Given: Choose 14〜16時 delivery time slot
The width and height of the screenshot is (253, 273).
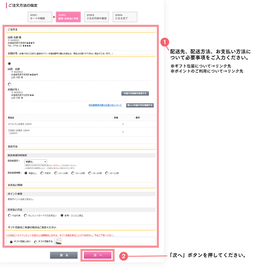Looking at the screenshot, I should click(56, 173).
